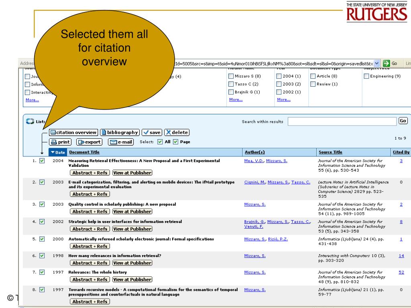Open cited by count 8 link
The height and width of the screenshot is (308, 411).
pyautogui.click(x=401, y=222)
